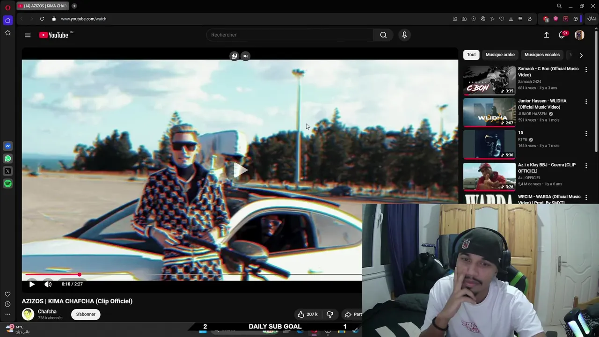Screen dimensions: 599x337
Task: Open YouTube account avatar menu
Action: coord(579,35)
